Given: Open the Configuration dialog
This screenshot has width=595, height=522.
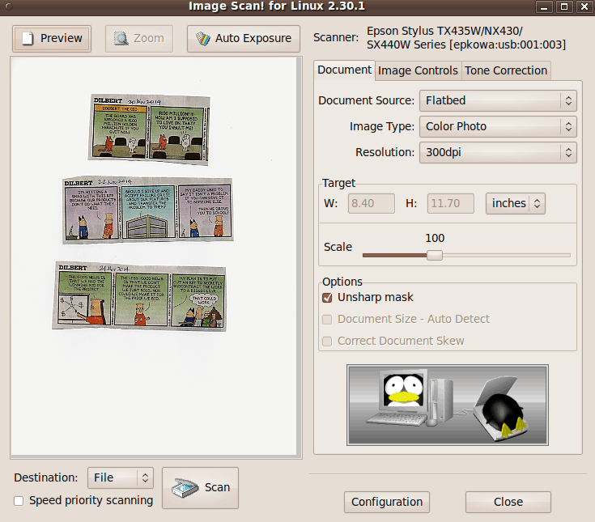Looking at the screenshot, I should (x=387, y=502).
